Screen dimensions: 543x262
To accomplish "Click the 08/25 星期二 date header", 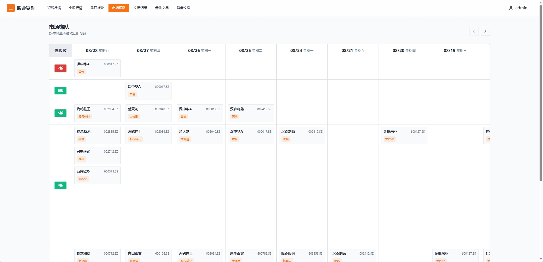I will (251, 51).
